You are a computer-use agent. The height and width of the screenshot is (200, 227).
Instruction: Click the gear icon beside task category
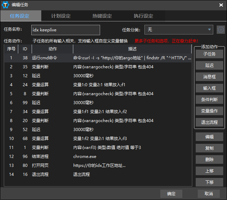pyautogui.click(x=220, y=30)
